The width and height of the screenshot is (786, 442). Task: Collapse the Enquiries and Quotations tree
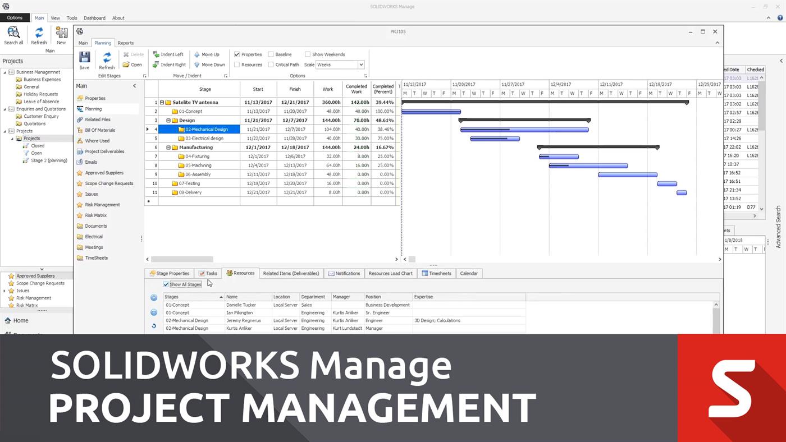coord(3,109)
